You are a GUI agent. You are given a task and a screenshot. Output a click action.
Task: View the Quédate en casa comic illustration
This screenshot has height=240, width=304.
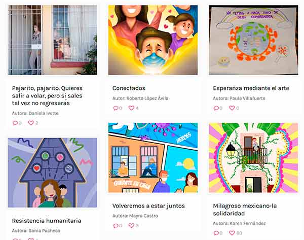coord(153,158)
